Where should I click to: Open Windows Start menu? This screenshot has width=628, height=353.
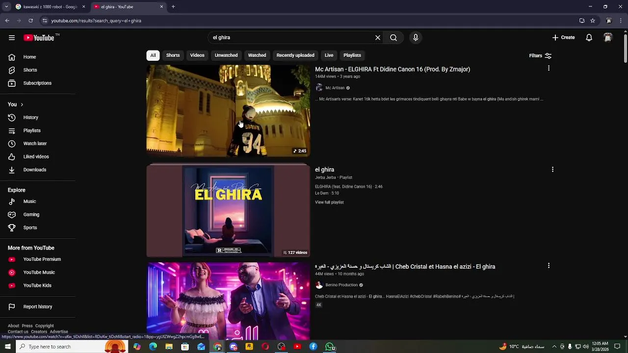[x=7, y=347]
